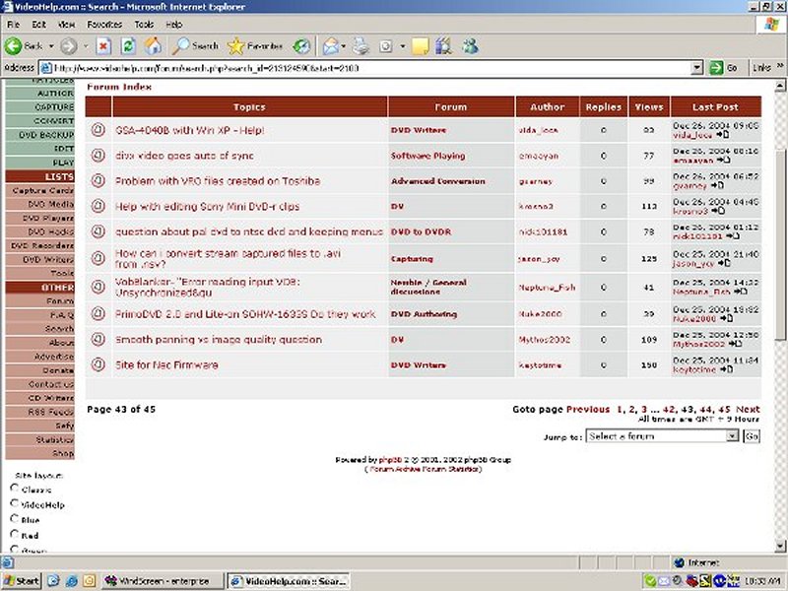
Task: Open the File menu
Action: [x=13, y=24]
